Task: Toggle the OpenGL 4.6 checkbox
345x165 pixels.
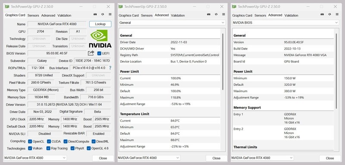Action: click(x=89, y=148)
